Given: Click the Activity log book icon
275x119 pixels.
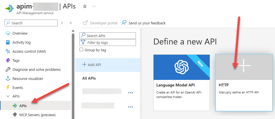Looking at the screenshot, I should tap(8, 42).
